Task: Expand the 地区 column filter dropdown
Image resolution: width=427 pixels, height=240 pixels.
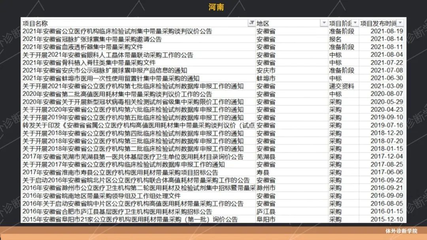Action: (324, 23)
